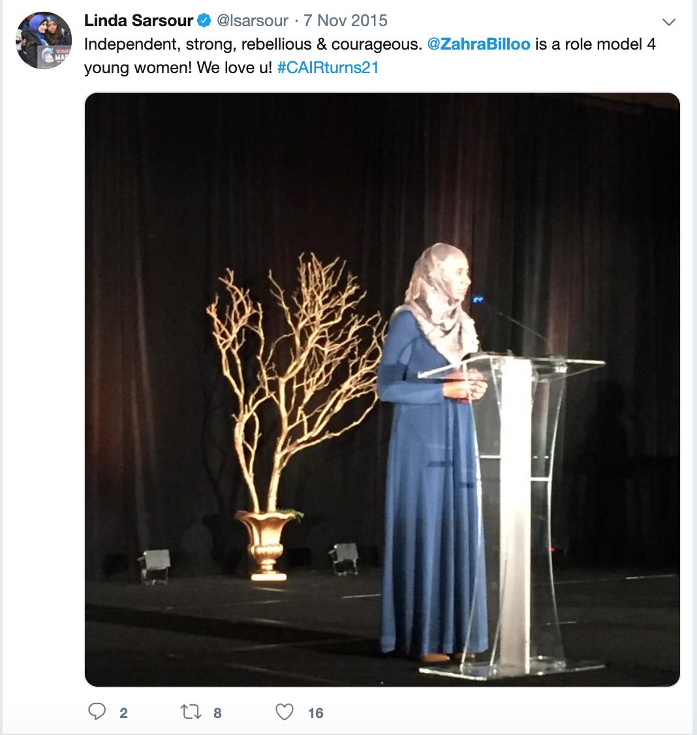Click the blue verified badge beside Linda Sarsour
697x735 pixels.
[x=204, y=21]
